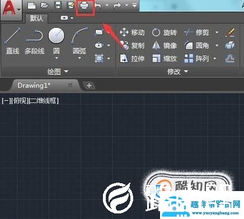Open the AutoCAD application menu button
Viewport: 244px width, 219px height.
tap(11, 9)
